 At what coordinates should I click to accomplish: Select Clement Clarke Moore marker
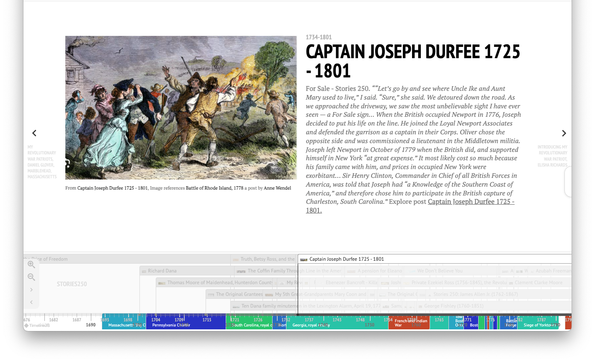539,282
